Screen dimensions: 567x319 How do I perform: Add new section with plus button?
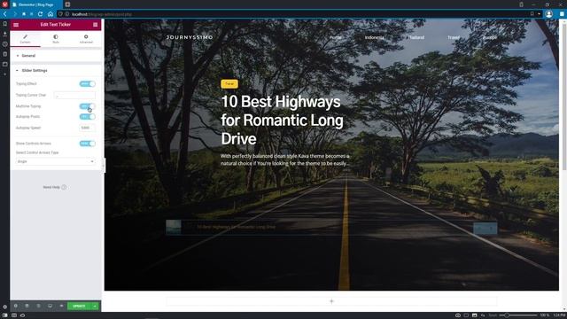331,301
